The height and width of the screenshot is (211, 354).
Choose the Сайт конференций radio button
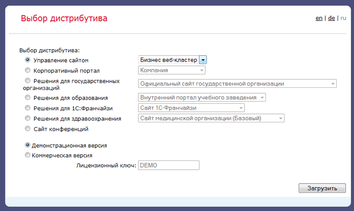tap(27, 129)
